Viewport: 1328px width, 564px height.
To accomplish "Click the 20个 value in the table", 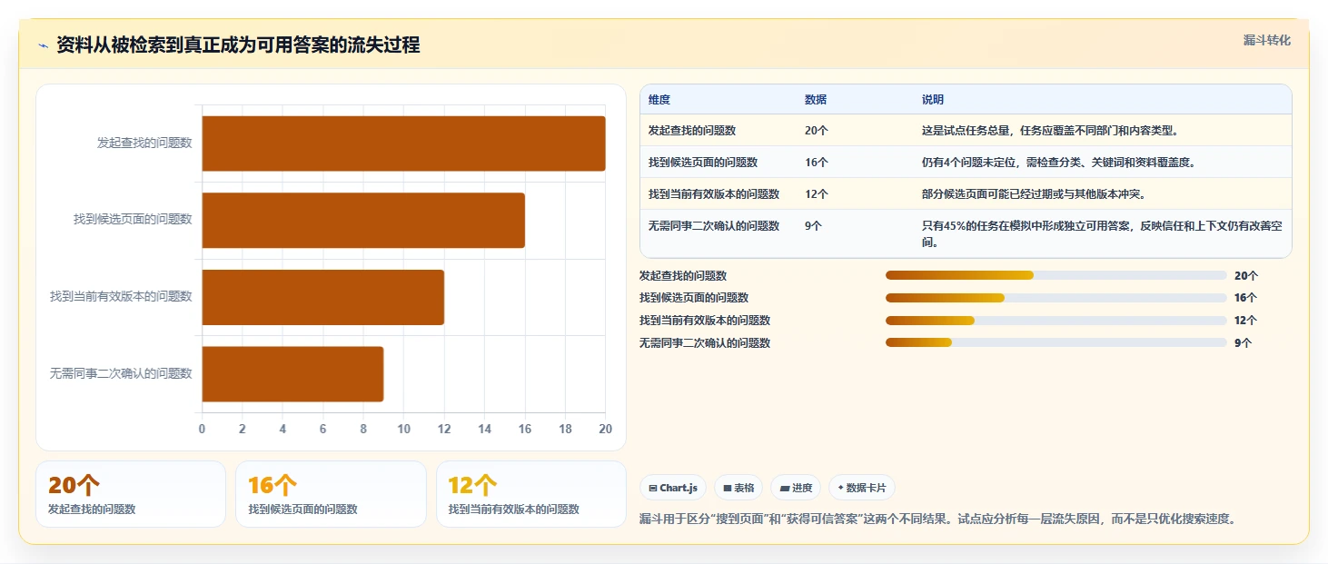I will [x=817, y=131].
